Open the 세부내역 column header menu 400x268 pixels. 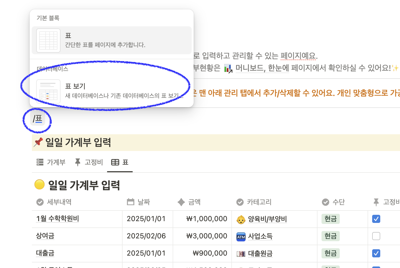(x=77, y=202)
